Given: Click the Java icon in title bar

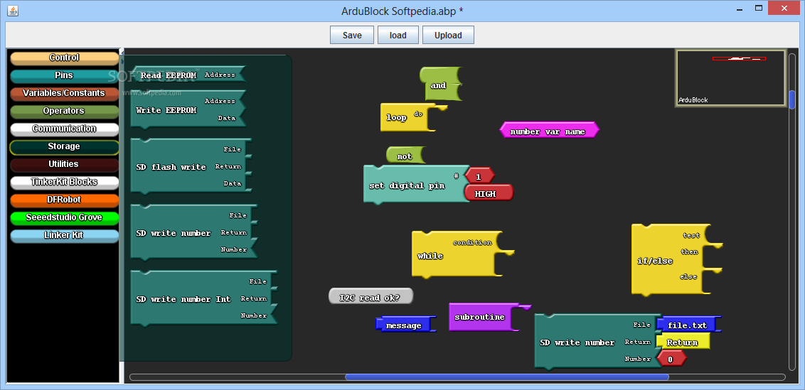Looking at the screenshot, I should coord(13,10).
